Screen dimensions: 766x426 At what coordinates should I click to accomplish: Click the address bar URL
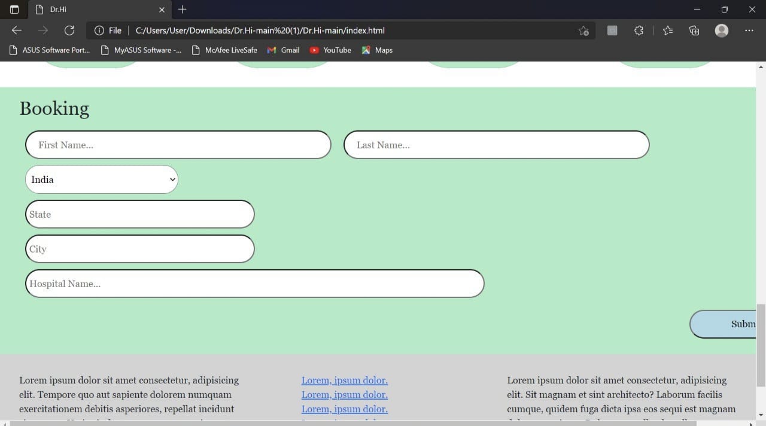coord(260,31)
